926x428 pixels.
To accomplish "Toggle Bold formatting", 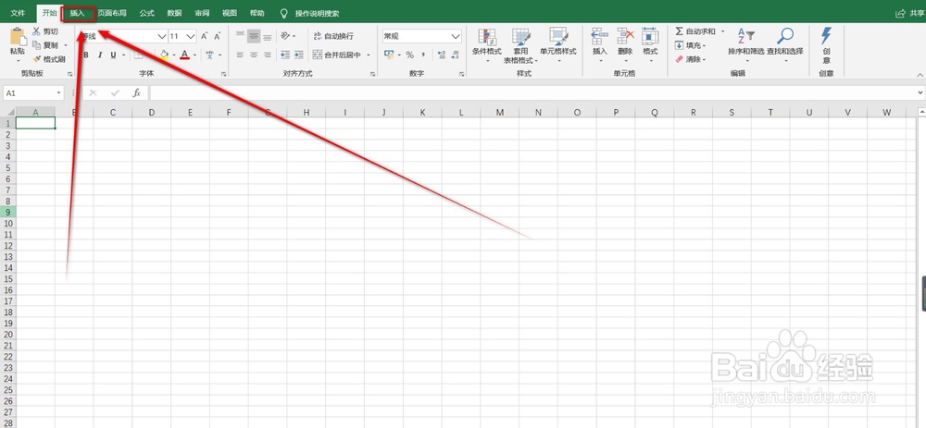I will click(86, 55).
